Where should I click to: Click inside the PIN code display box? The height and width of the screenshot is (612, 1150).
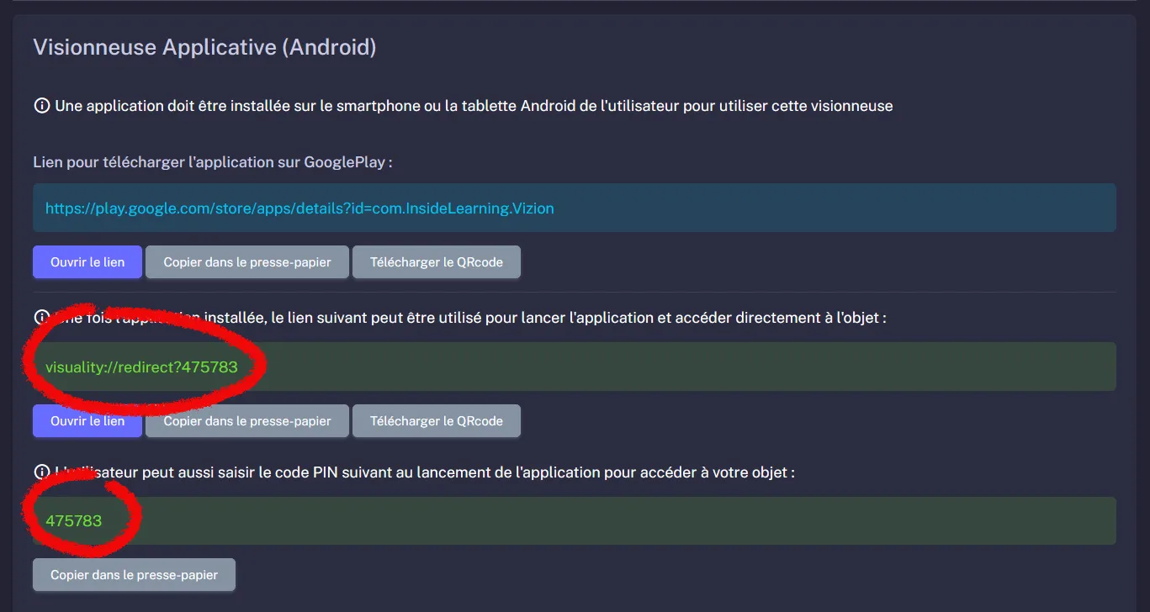[x=575, y=520]
